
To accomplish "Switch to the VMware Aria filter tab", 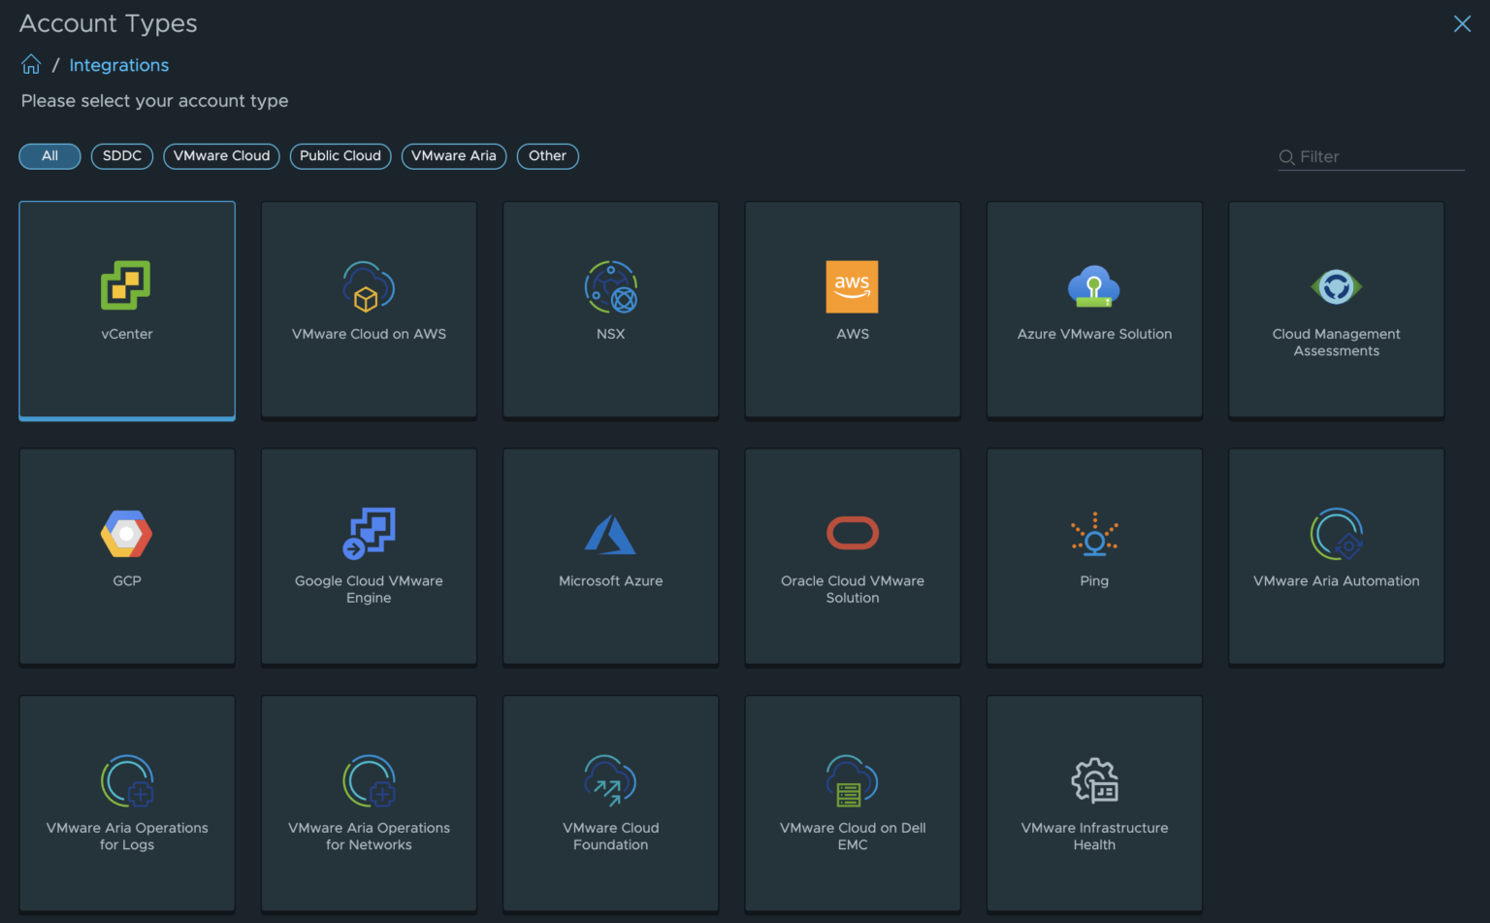I will pyautogui.click(x=453, y=156).
